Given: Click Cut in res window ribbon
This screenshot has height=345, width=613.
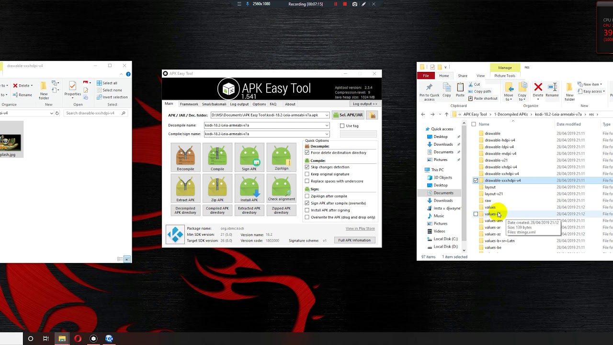Looking at the screenshot, I should point(475,84).
